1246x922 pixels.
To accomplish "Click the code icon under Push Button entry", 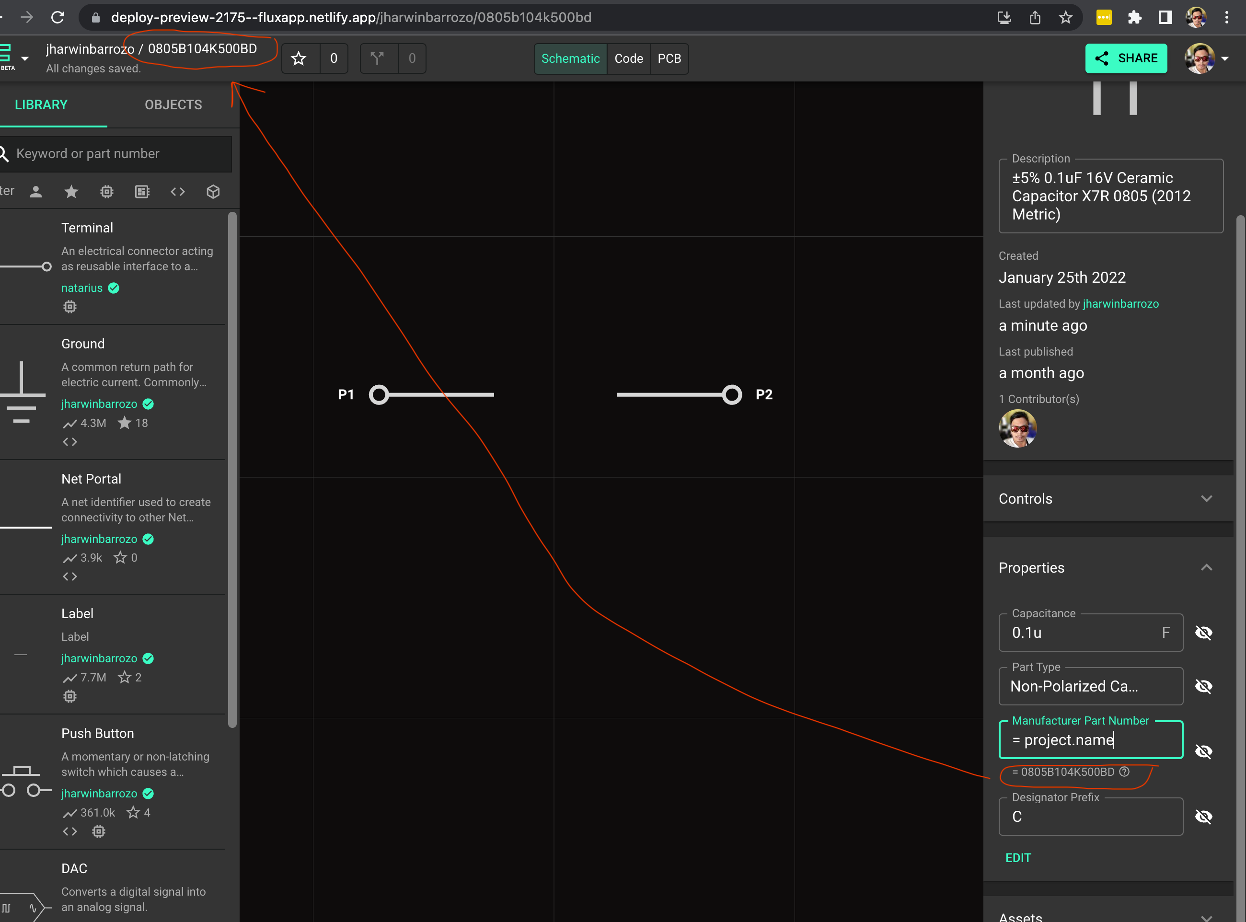I will click(70, 831).
